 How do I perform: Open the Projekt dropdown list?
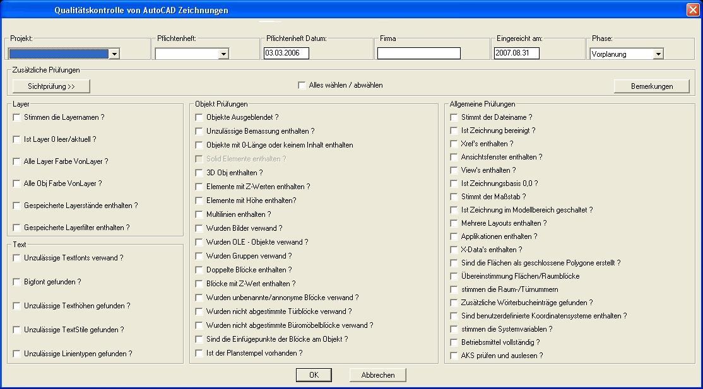point(114,54)
